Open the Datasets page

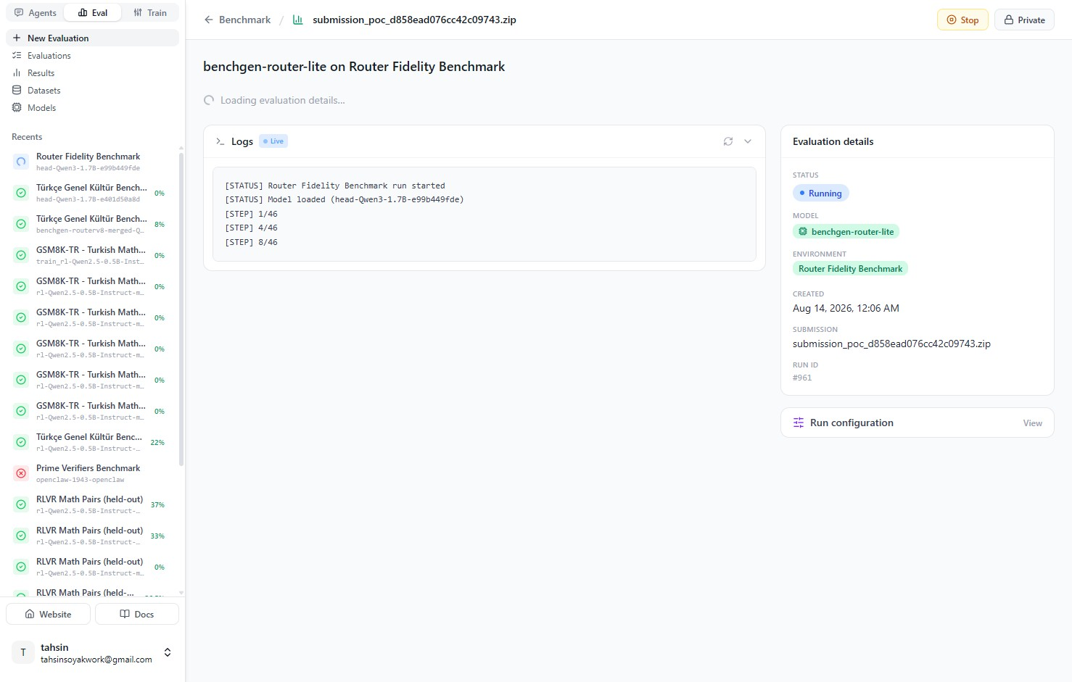click(92, 91)
